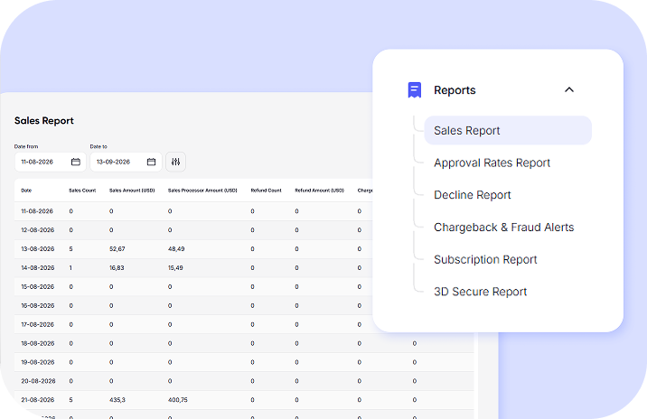Open the Date to calendar icon
The image size is (647, 419).
(x=152, y=162)
